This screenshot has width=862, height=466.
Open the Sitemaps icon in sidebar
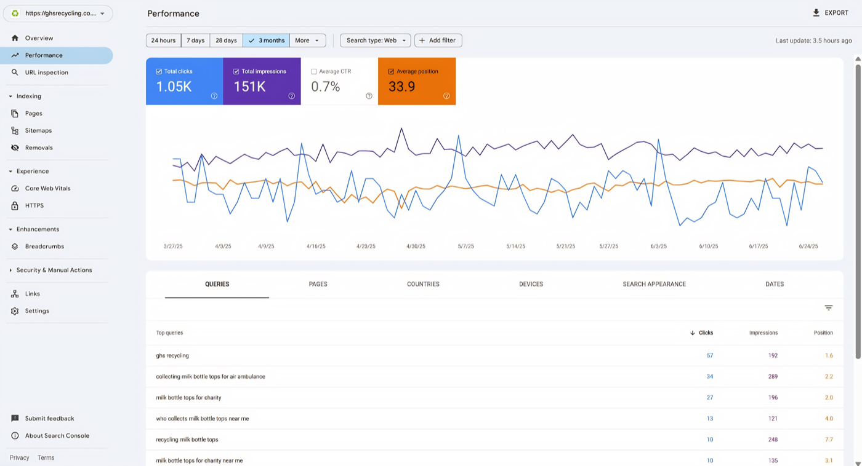[x=15, y=130]
